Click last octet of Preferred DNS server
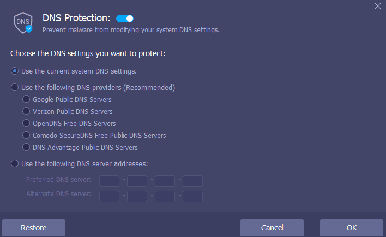The height and width of the screenshot is (237, 386). (192, 181)
